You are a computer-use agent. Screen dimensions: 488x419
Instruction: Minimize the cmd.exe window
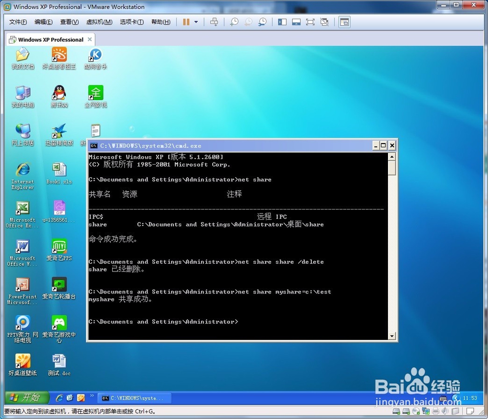(x=376, y=146)
